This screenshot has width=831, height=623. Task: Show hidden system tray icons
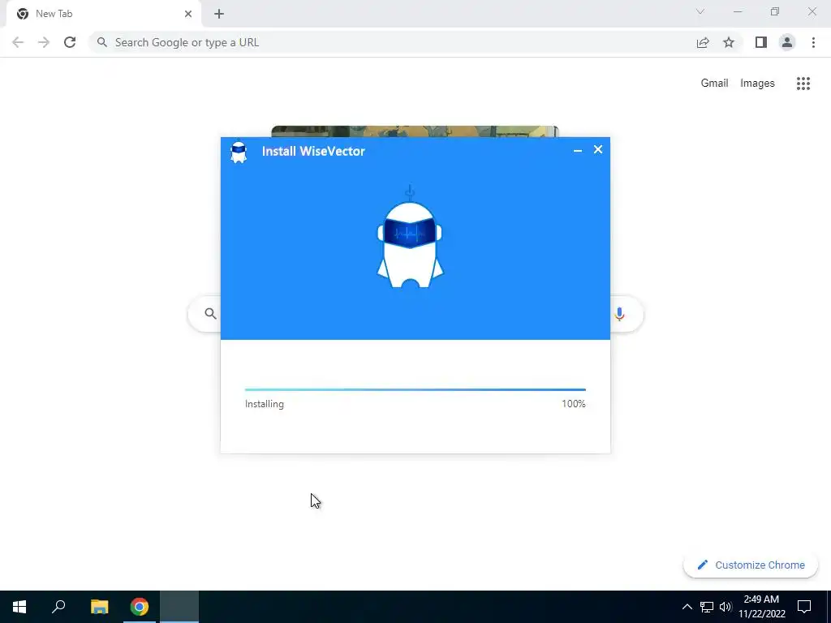click(x=687, y=607)
